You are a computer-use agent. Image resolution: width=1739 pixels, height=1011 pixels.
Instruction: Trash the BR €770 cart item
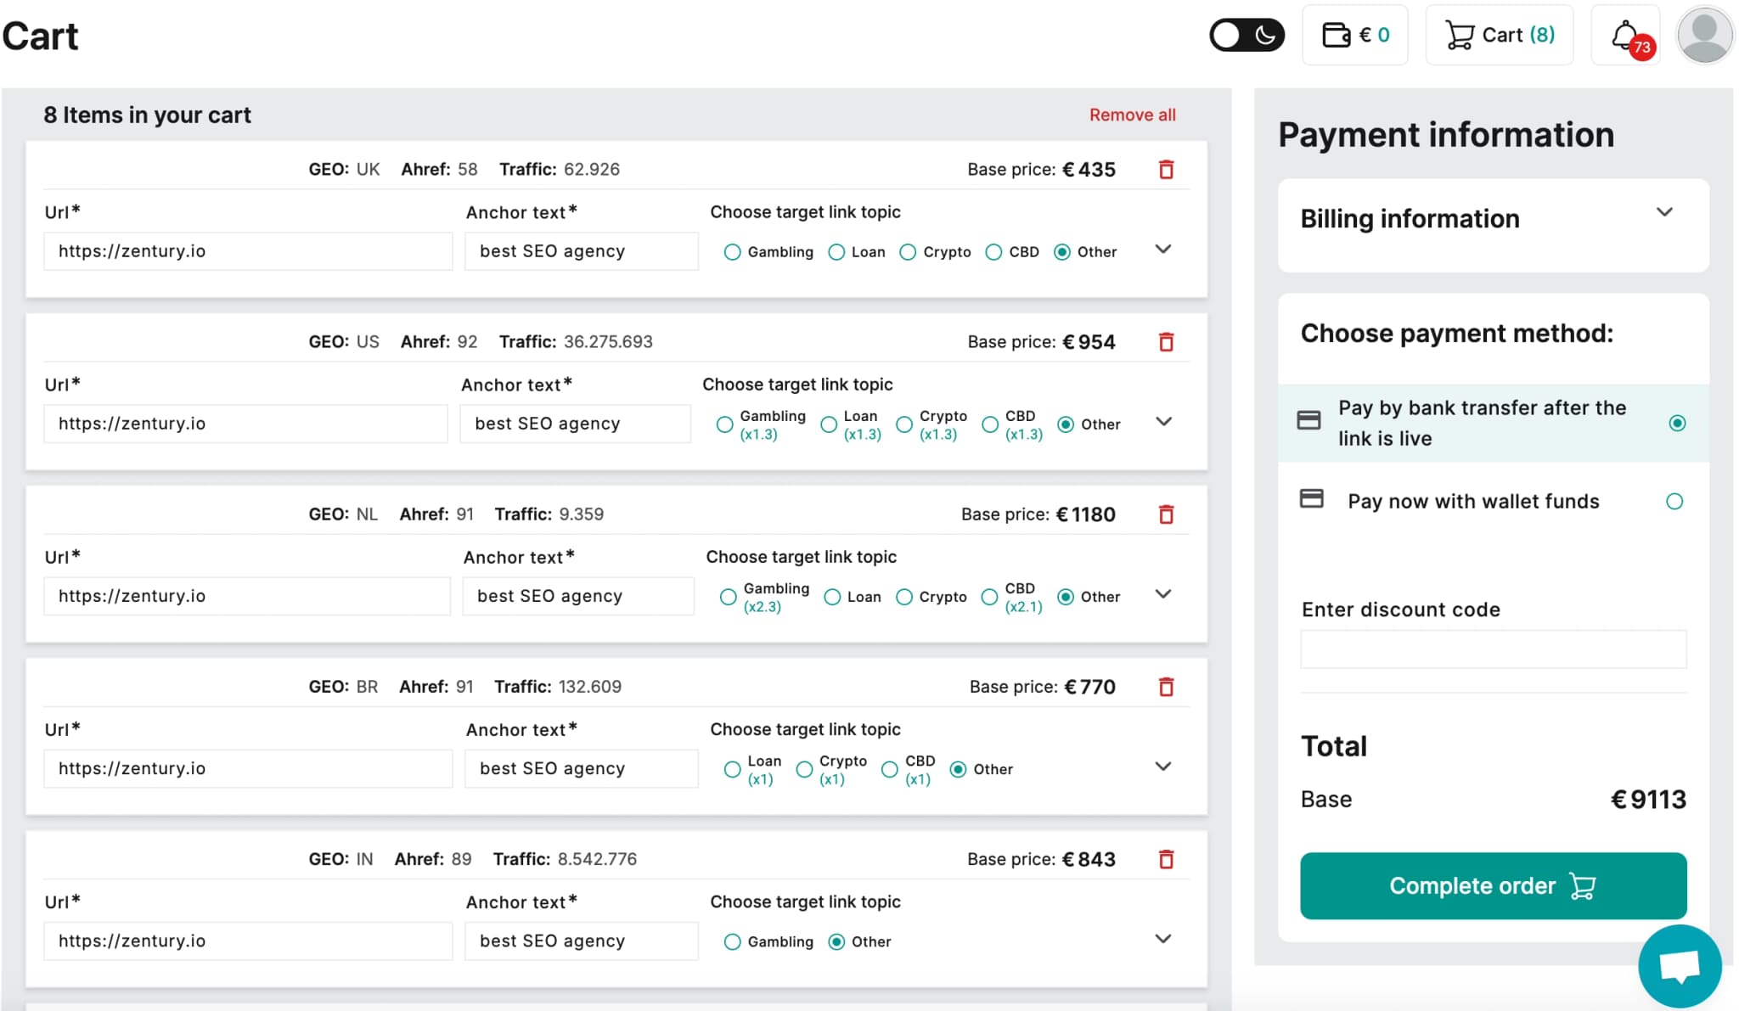[x=1166, y=687]
